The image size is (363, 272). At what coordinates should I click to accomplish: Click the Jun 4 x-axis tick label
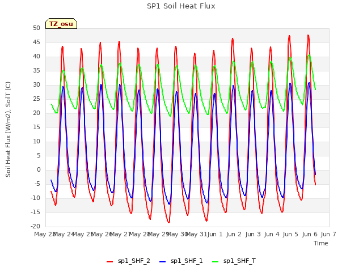click(272, 234)
